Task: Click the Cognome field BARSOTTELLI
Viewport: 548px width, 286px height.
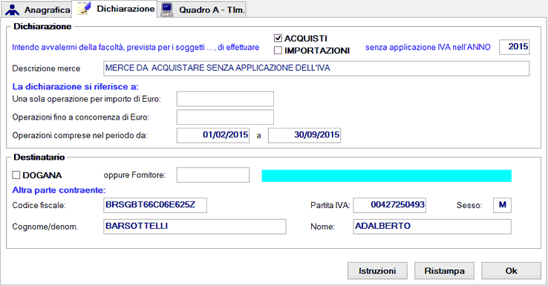Action: coord(195,227)
